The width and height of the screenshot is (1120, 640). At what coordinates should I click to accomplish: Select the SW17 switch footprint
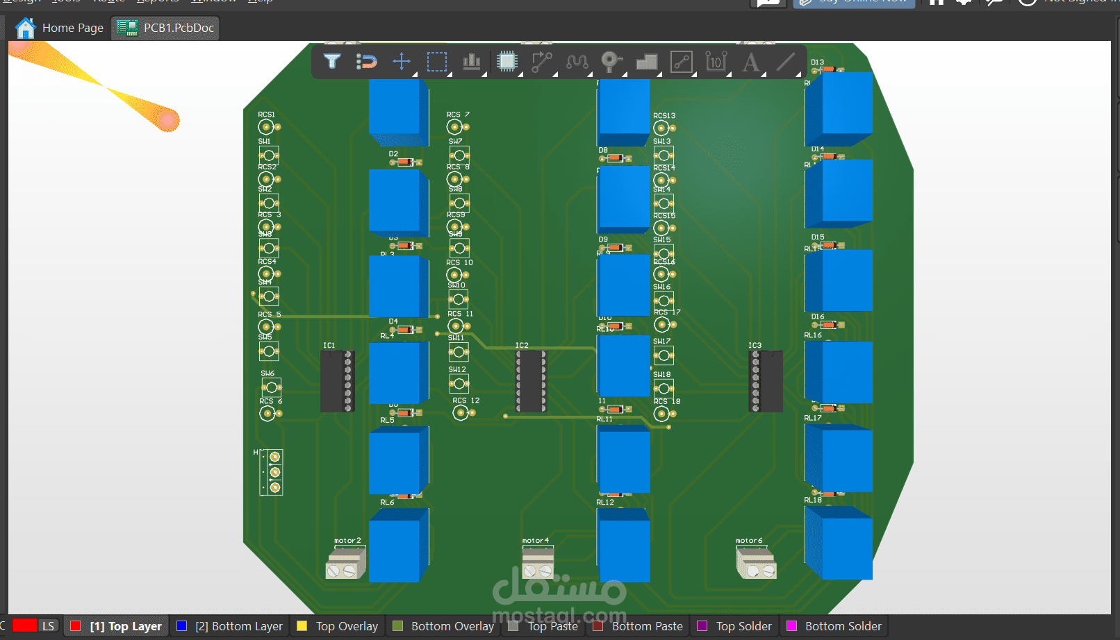tap(664, 355)
